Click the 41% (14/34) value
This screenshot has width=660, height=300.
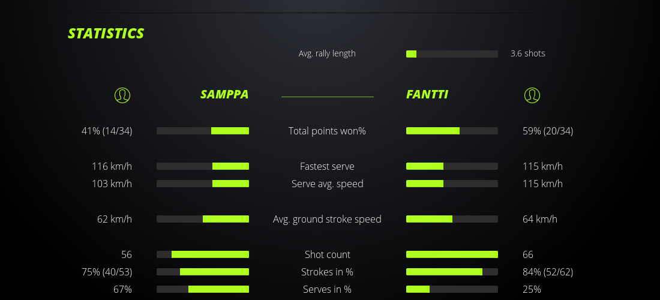point(107,131)
